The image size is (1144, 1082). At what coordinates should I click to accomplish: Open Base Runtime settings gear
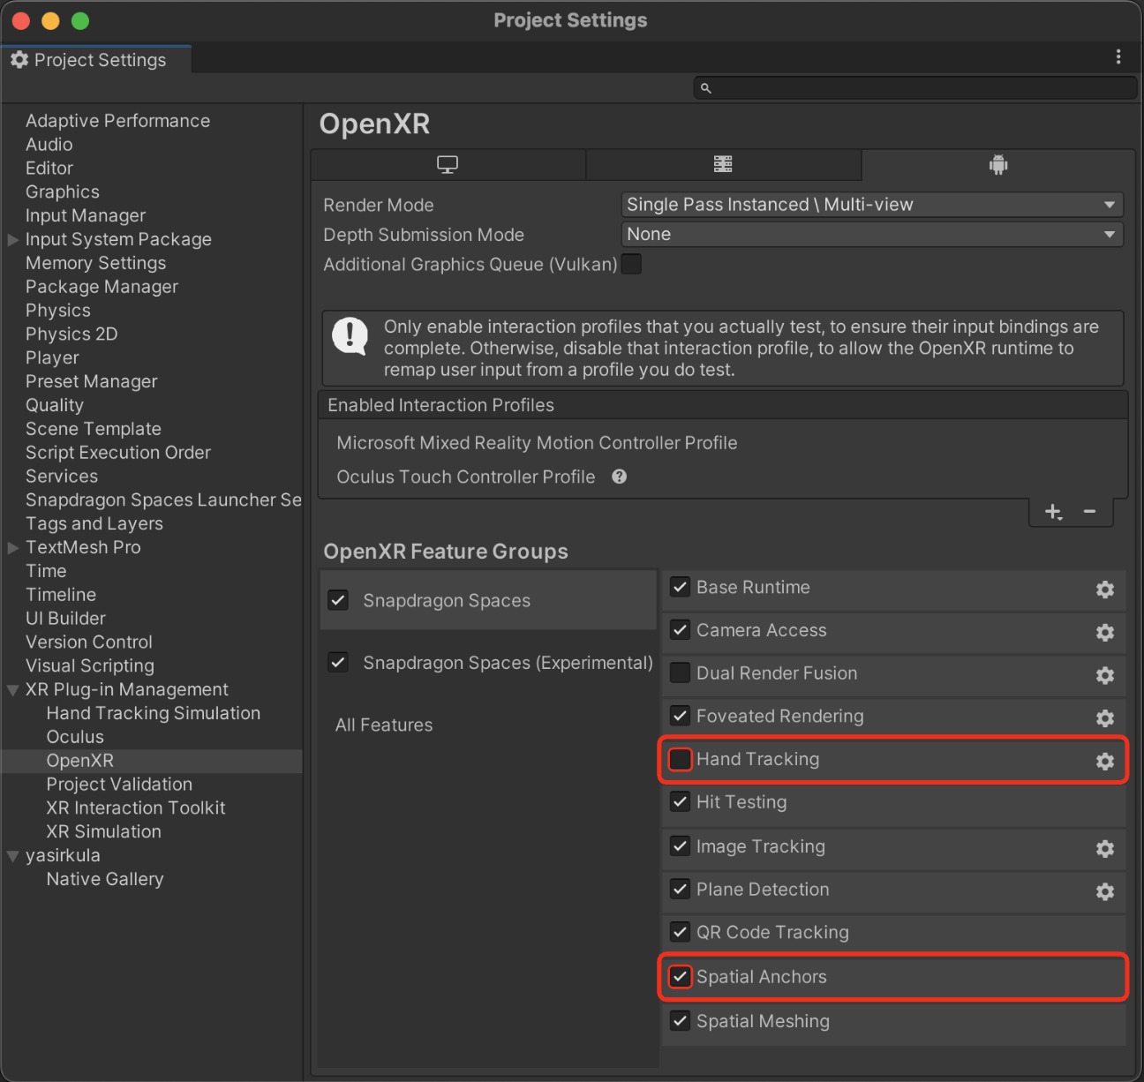point(1104,590)
